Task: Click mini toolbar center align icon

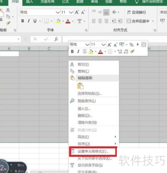Action: coord(85,52)
